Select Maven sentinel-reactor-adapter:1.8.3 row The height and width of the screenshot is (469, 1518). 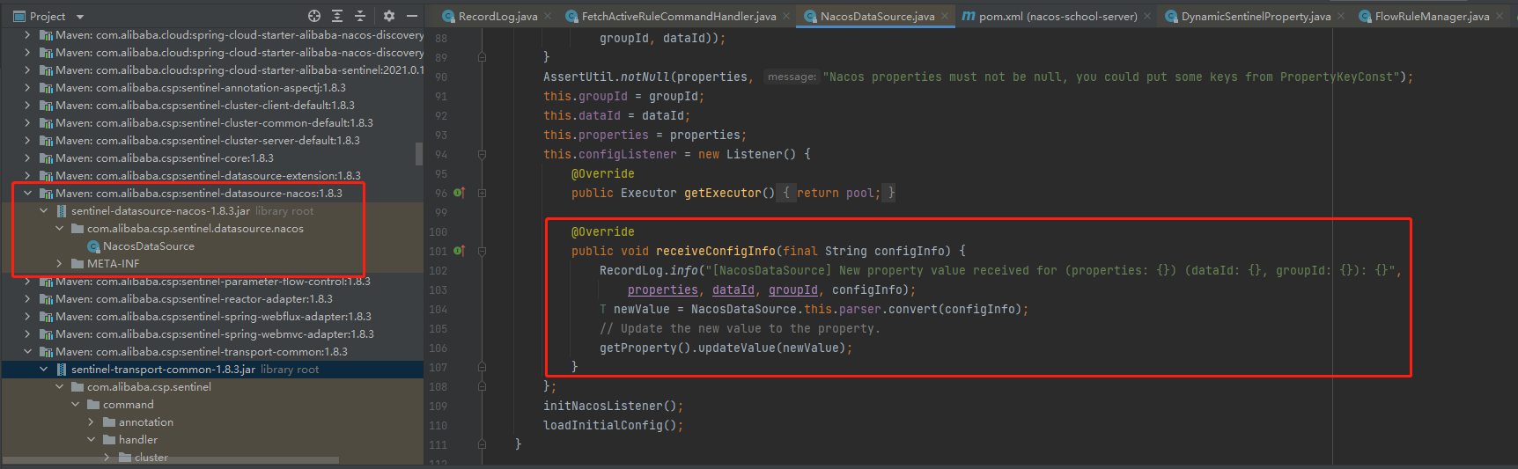click(212, 298)
